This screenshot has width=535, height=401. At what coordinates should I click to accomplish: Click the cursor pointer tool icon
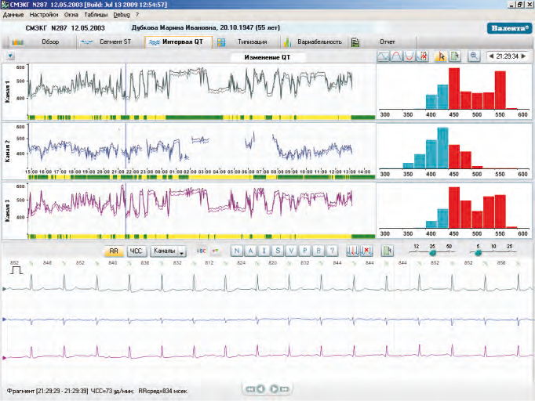(x=439, y=56)
